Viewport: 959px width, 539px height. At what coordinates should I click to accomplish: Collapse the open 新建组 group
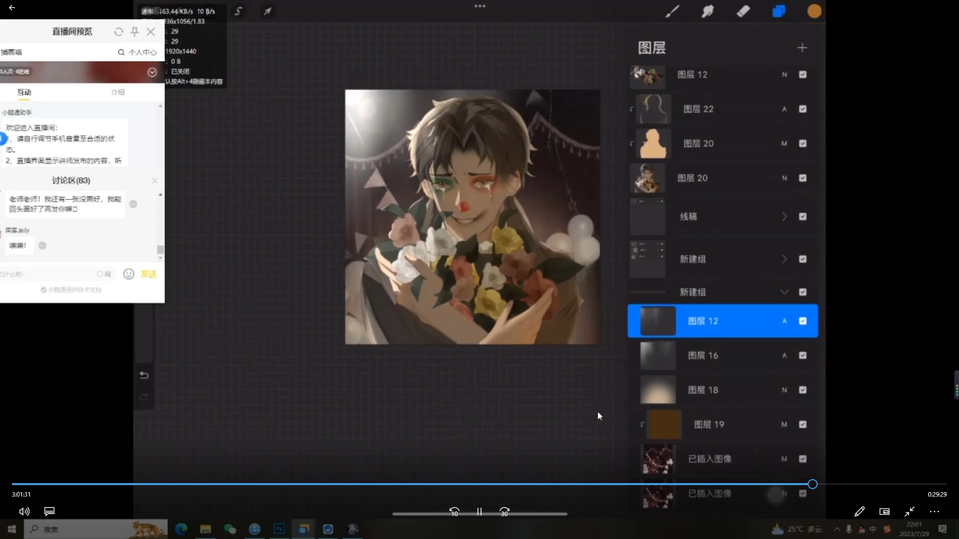click(784, 292)
